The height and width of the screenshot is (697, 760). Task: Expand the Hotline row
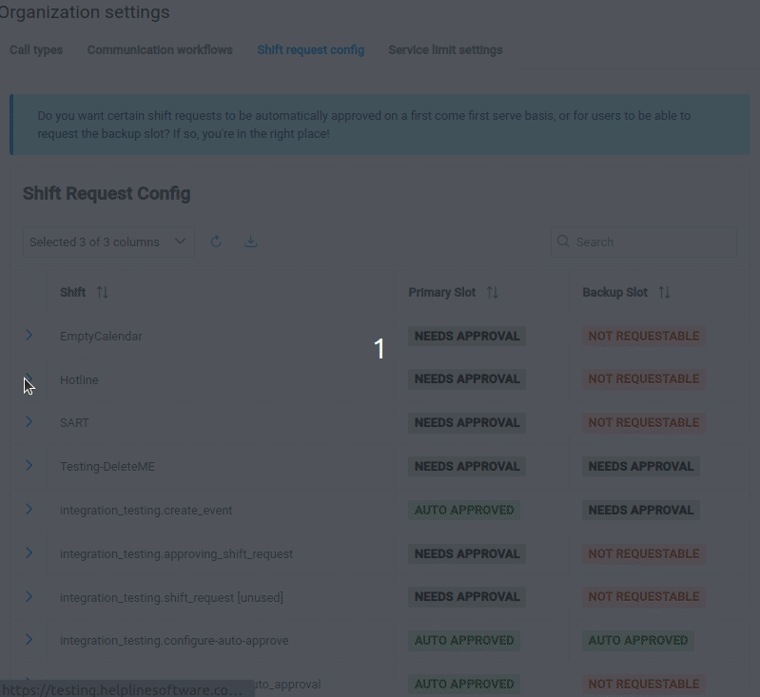(29, 378)
